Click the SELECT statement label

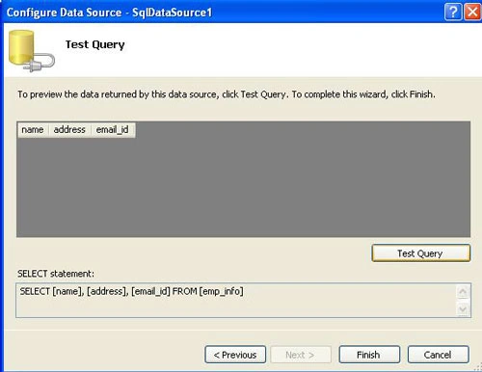coord(56,274)
